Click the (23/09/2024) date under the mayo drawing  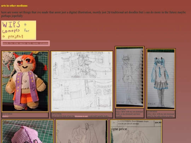(121, 109)
